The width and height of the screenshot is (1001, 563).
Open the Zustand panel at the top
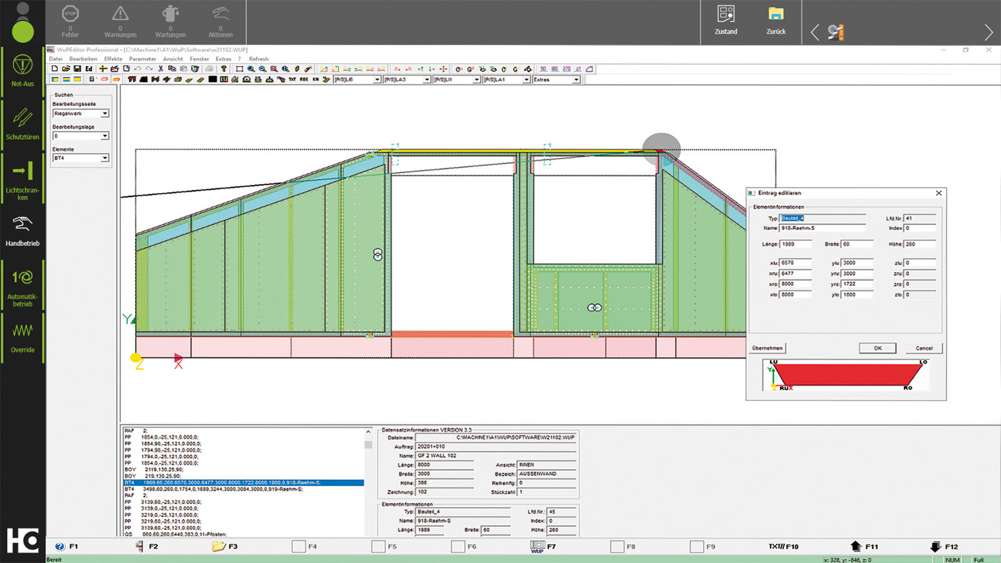click(726, 20)
